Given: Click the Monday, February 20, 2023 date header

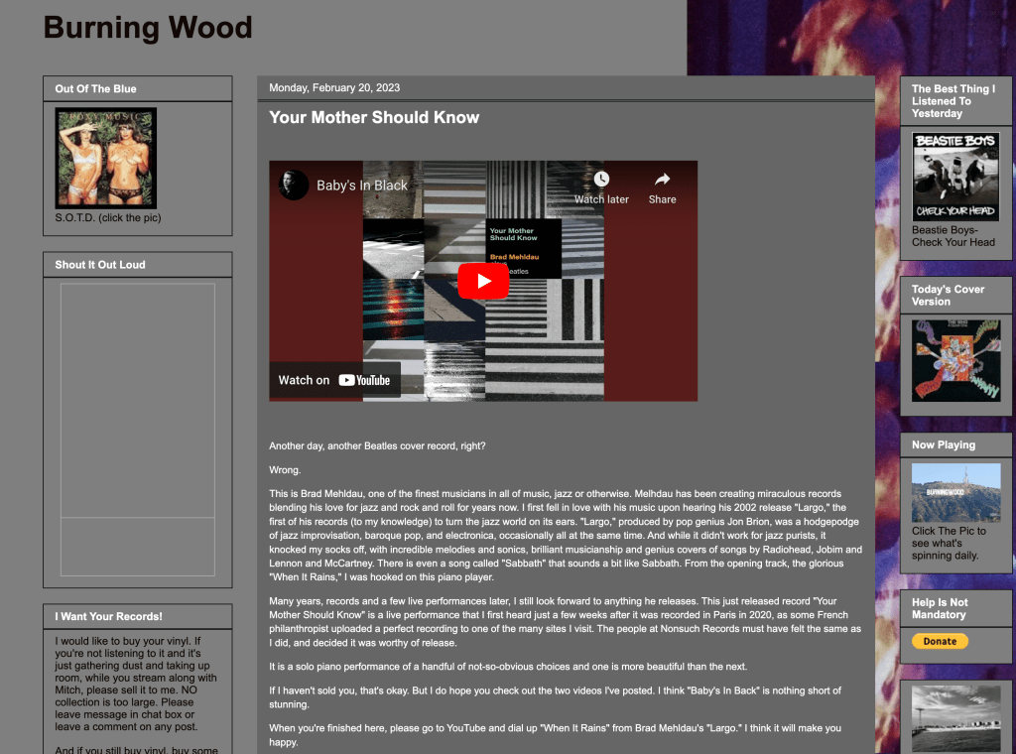Looking at the screenshot, I should pos(334,88).
